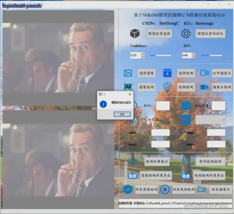Image resolution: width=234 pixels, height=214 pixels.
Task: Start 图像检测 image detection
Action: (146, 87)
